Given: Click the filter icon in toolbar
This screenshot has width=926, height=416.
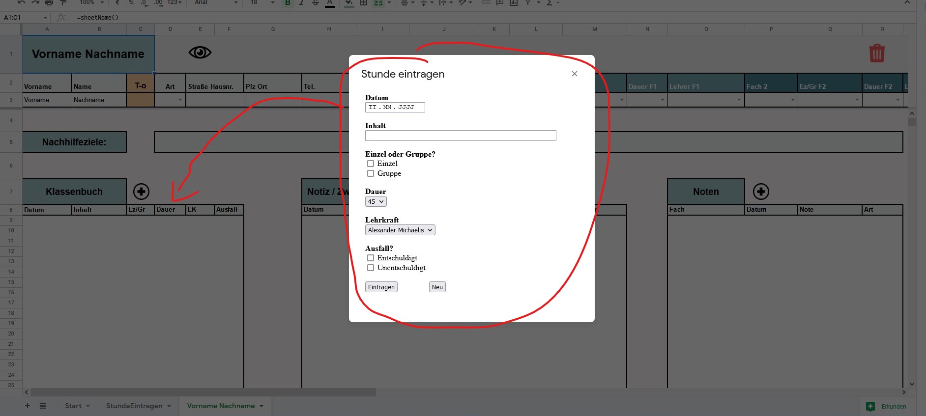Looking at the screenshot, I should click(528, 2).
